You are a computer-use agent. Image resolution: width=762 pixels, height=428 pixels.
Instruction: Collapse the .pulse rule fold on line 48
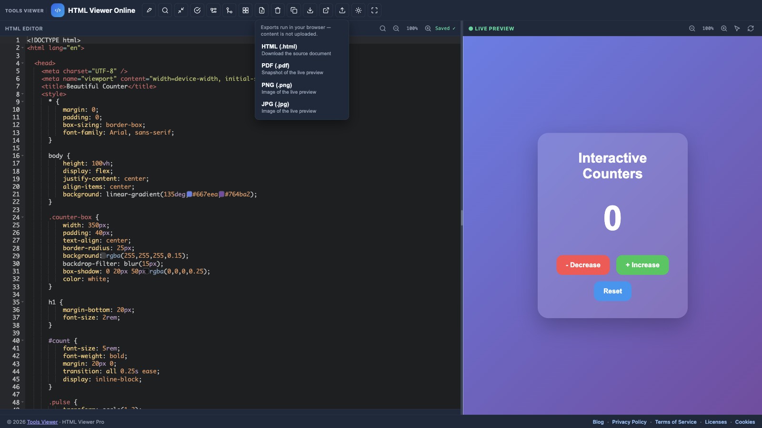pos(22,402)
